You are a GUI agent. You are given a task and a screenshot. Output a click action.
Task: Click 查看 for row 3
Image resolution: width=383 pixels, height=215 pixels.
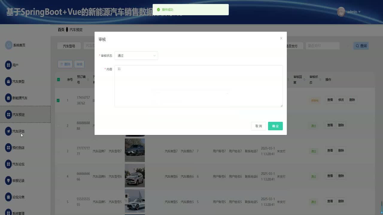tap(330, 150)
